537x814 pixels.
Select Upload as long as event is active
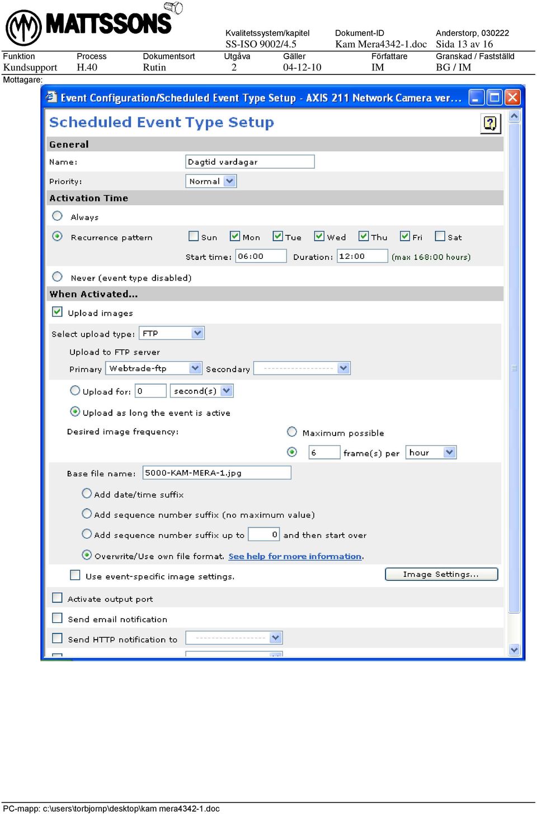coord(75,411)
